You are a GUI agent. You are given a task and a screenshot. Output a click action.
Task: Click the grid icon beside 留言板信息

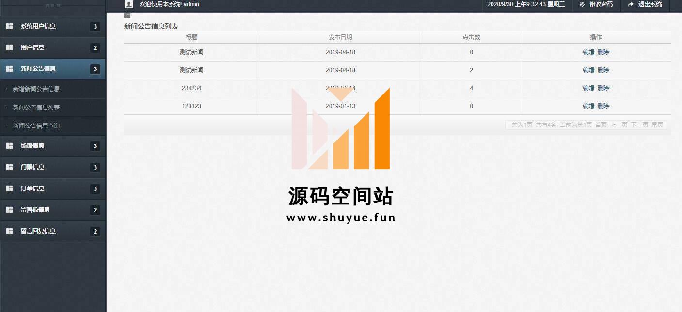(9, 209)
